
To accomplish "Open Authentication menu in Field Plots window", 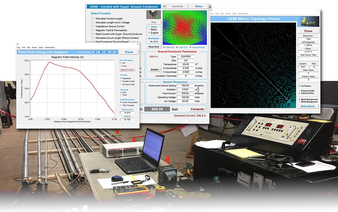I will 50,47.
